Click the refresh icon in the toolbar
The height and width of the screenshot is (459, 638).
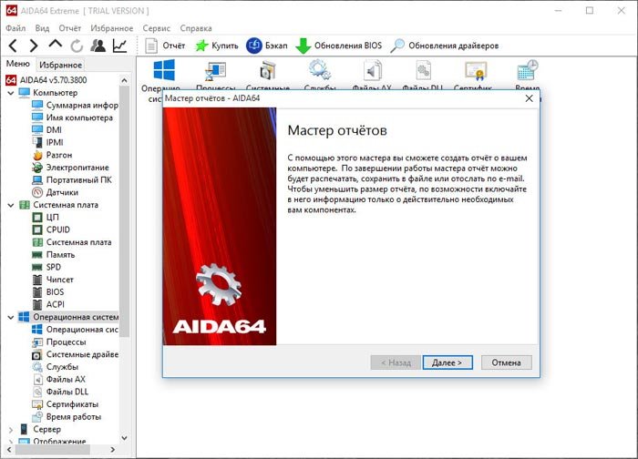77,46
